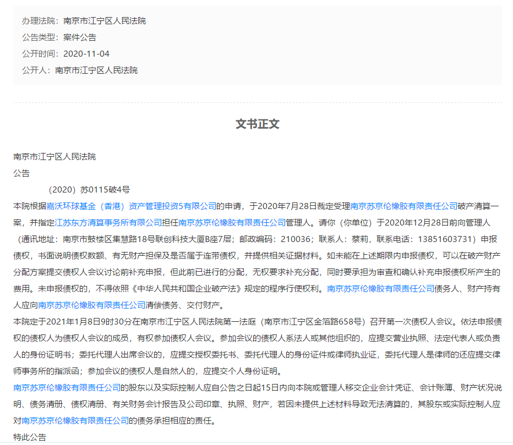Select postal code 210036

pos(295,239)
